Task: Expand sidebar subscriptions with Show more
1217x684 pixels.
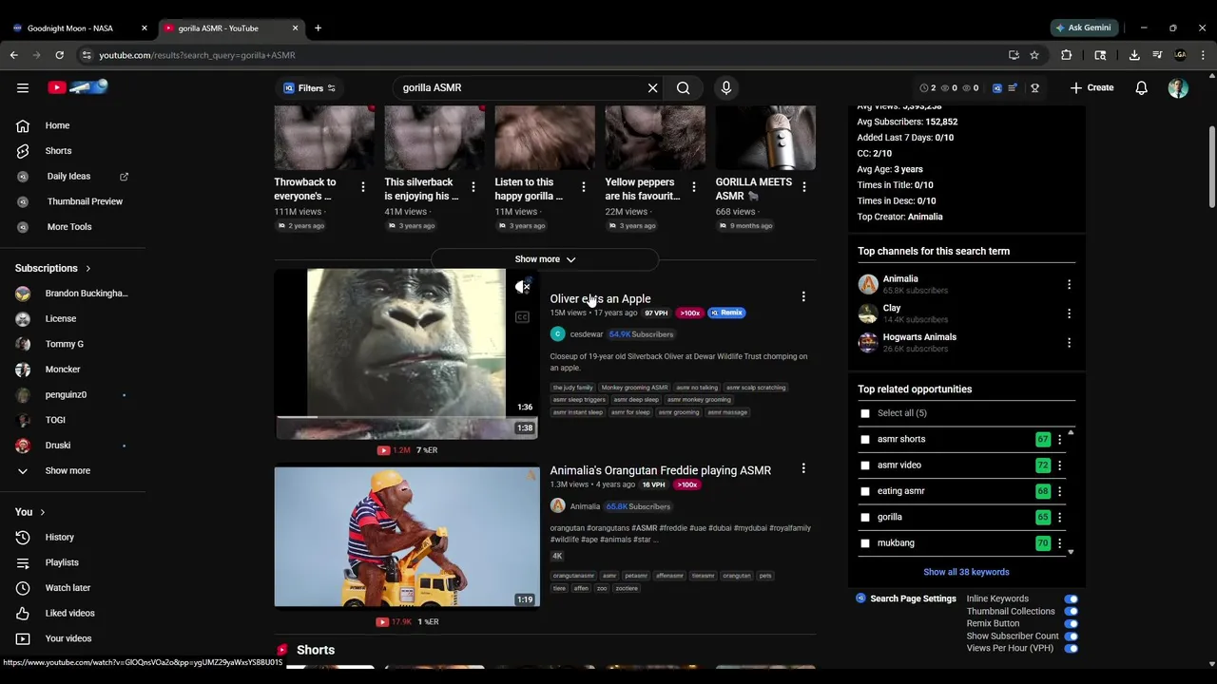Action: point(68,470)
